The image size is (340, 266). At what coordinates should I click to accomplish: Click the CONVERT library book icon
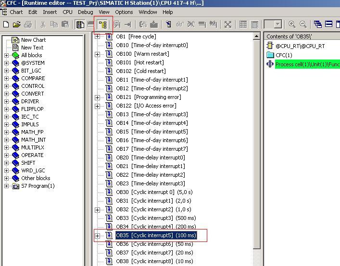[15, 94]
